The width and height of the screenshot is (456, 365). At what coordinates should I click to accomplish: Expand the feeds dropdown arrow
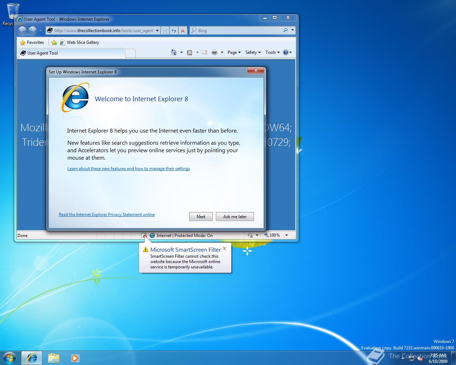pos(197,52)
